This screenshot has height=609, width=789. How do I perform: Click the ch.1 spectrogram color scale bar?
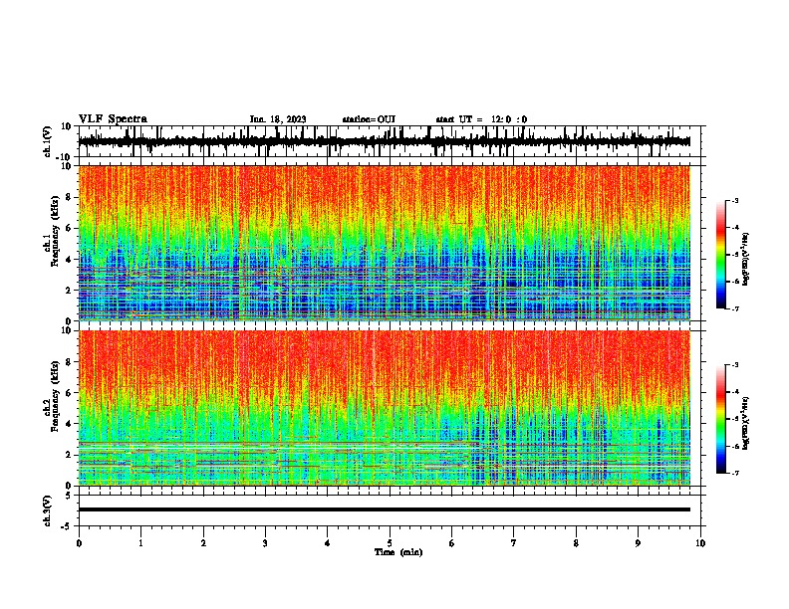[x=720, y=255]
